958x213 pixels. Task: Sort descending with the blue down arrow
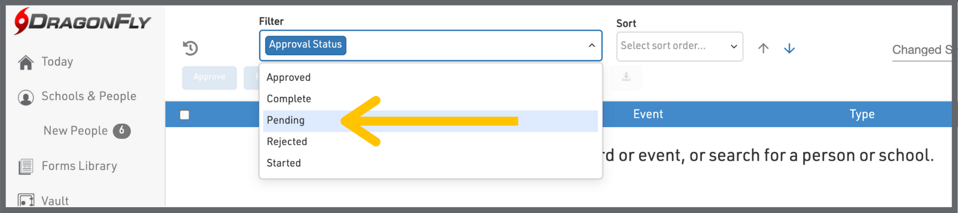pos(789,48)
